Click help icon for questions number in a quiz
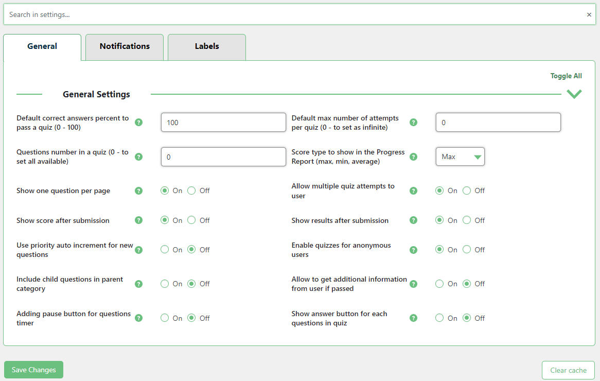 point(138,157)
